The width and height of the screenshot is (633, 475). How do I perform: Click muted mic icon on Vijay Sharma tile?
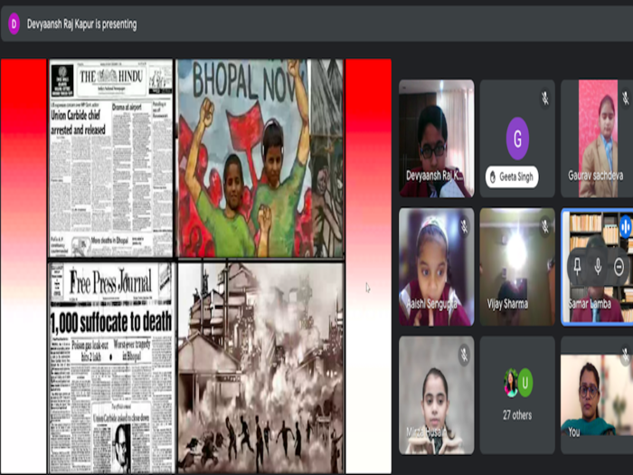click(x=545, y=226)
